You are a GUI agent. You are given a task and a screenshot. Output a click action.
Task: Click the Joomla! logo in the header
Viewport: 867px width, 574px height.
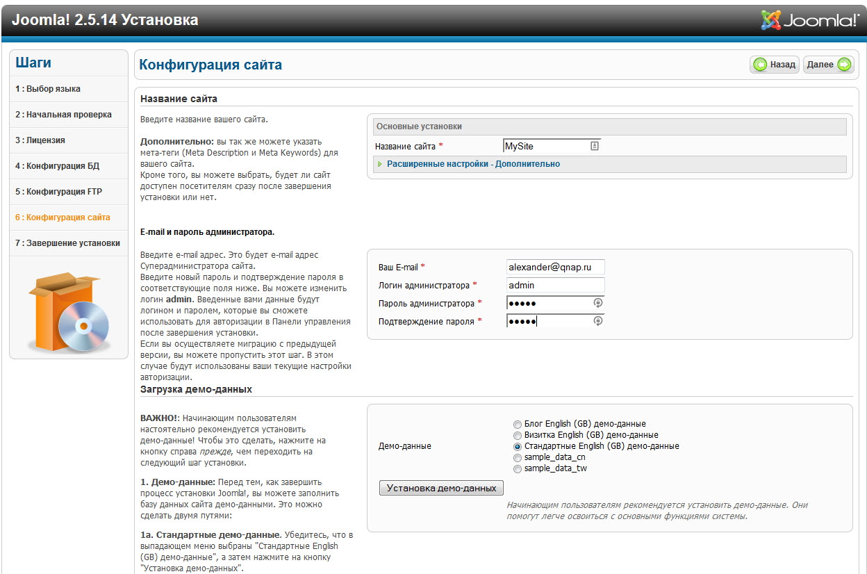810,20
